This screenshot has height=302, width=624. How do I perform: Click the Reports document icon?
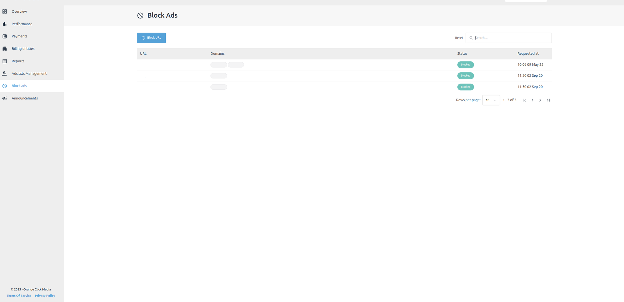click(x=5, y=61)
